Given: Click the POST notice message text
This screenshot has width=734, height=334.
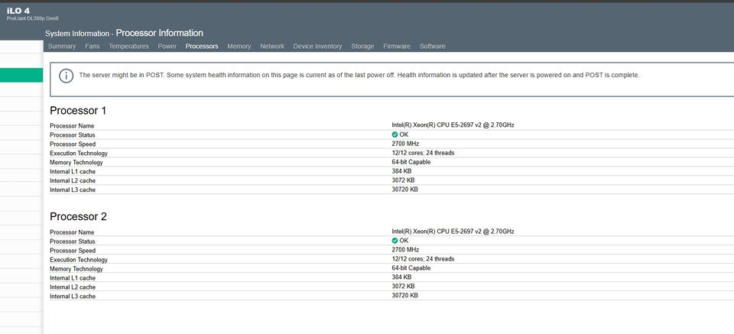Looking at the screenshot, I should [359, 76].
